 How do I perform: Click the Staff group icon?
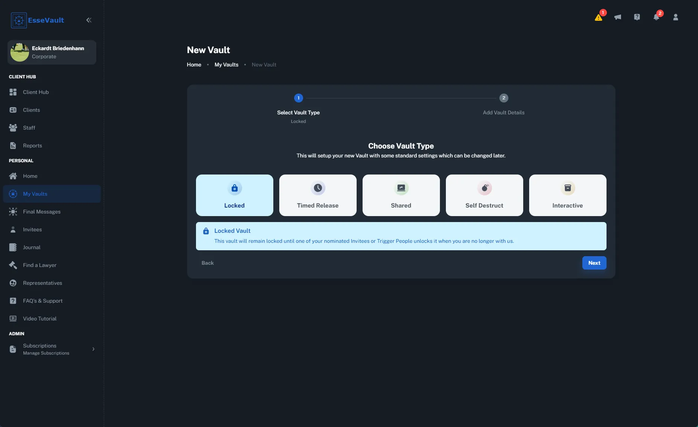click(x=13, y=128)
